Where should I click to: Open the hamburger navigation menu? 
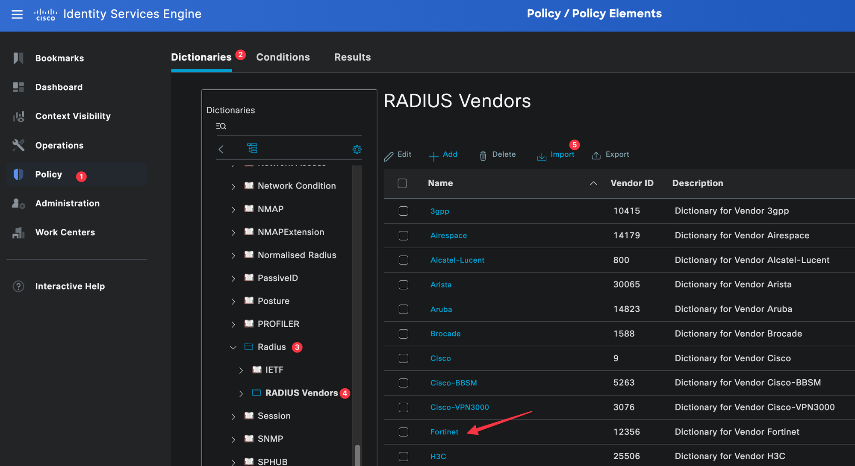tap(17, 15)
